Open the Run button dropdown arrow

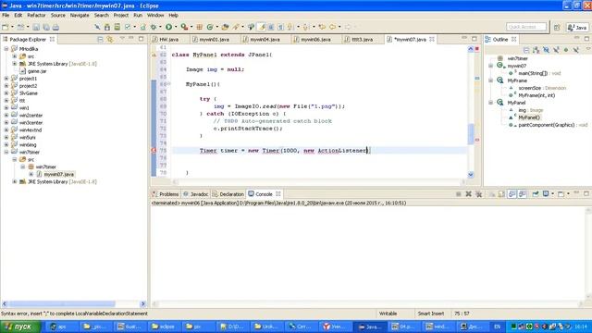(x=176, y=27)
